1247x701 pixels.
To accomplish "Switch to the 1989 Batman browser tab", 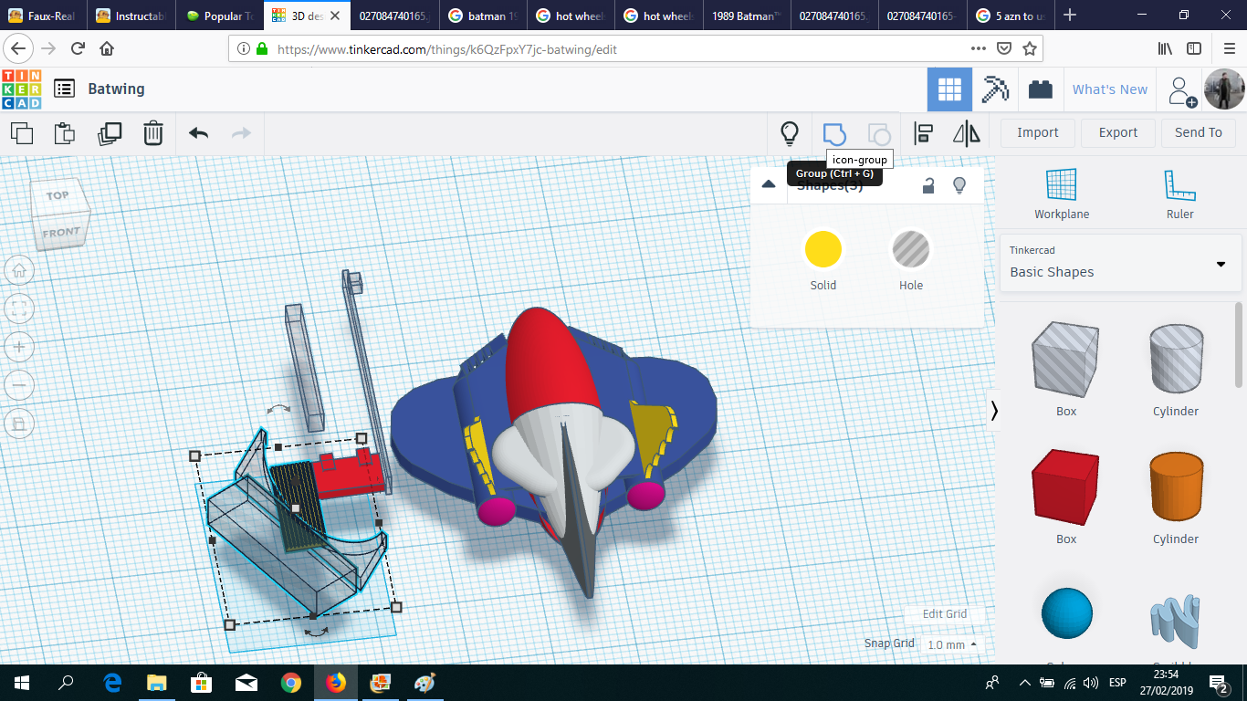I will pos(746,15).
